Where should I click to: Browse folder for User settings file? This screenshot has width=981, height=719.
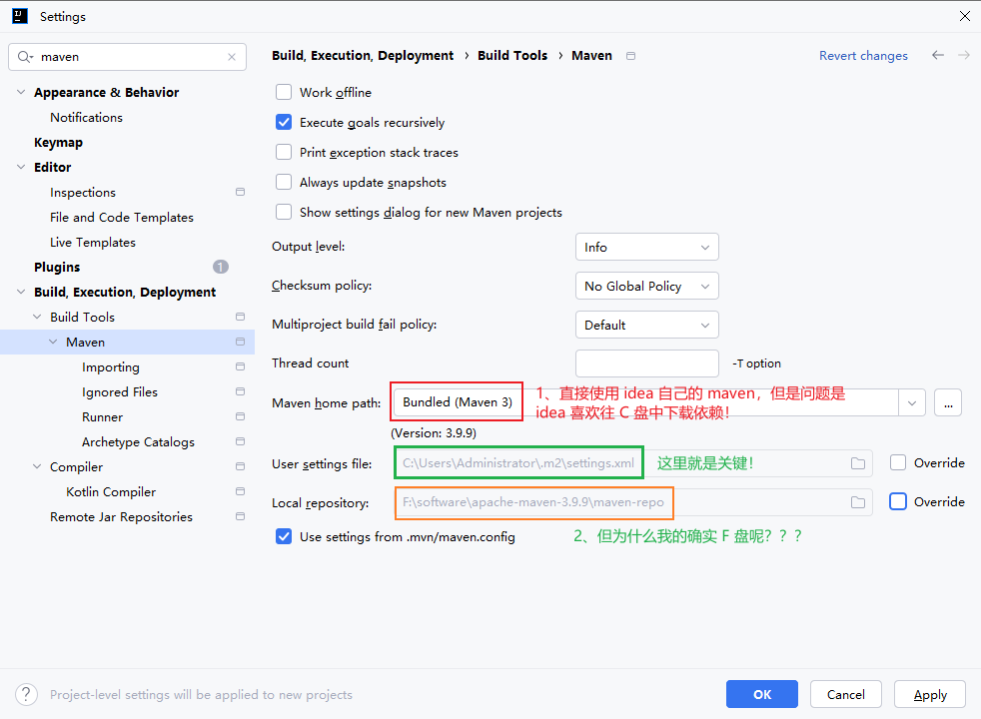tap(858, 463)
